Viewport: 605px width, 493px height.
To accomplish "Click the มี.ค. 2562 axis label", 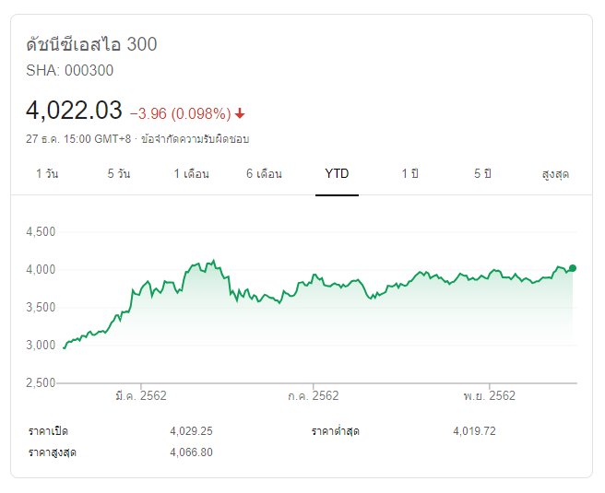I will tap(140, 395).
